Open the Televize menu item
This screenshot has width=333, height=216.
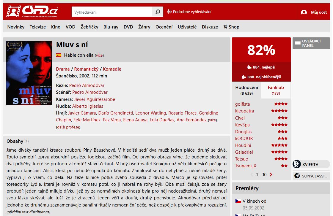[37, 27]
